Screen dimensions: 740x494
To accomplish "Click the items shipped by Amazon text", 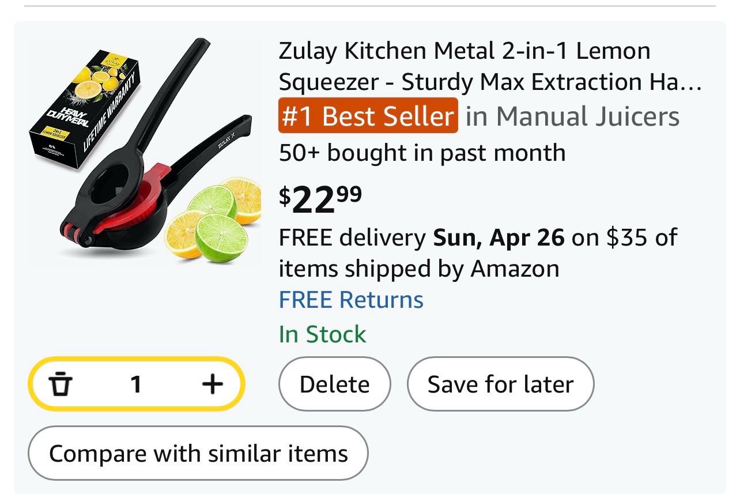I will (x=419, y=269).
